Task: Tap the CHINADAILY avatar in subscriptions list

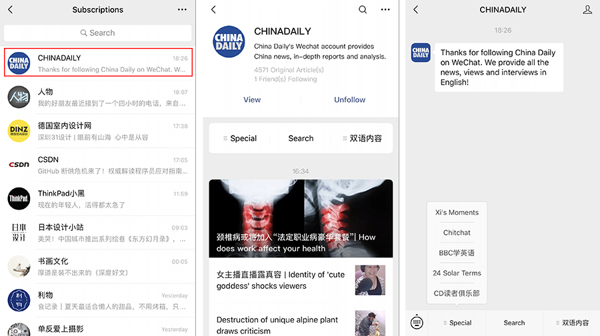Action: [19, 63]
